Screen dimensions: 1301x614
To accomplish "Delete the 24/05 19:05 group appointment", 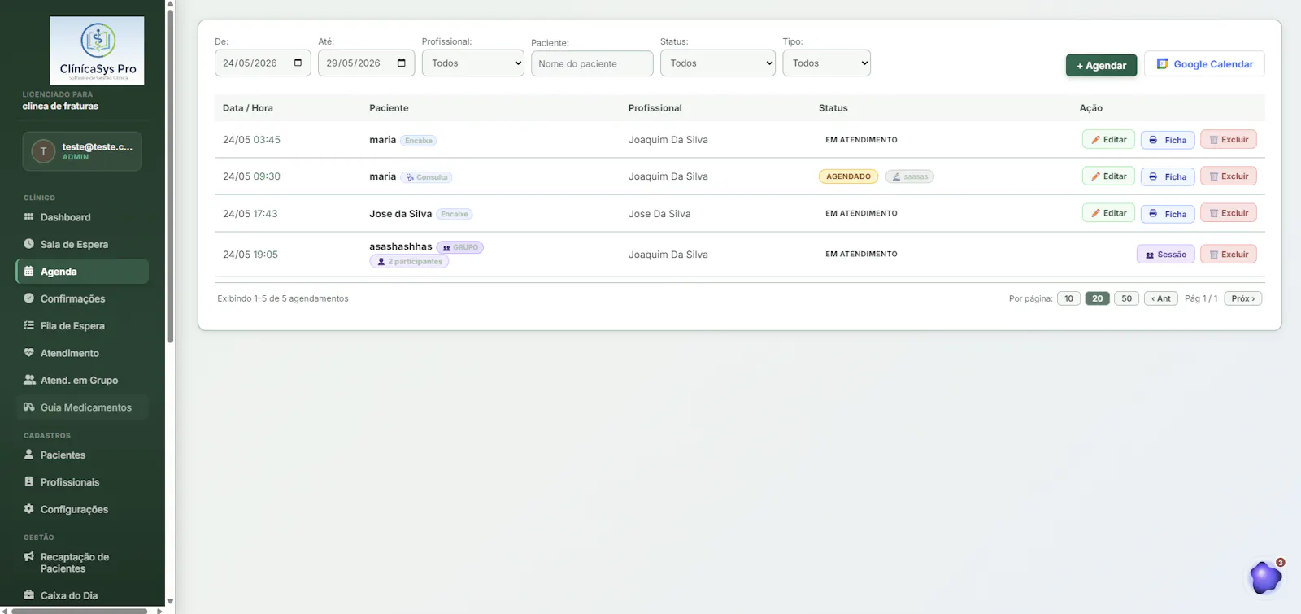I will coord(1229,255).
